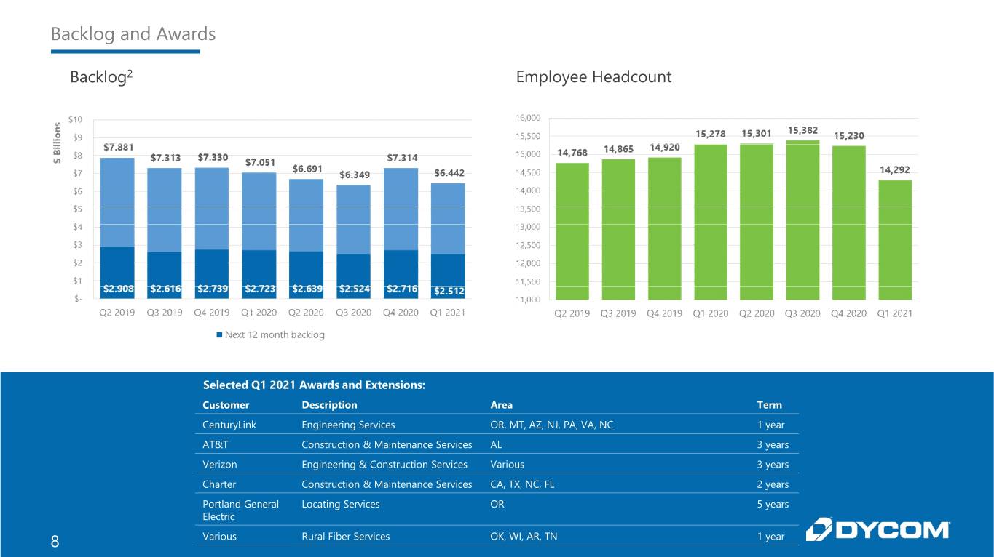Click Rural Fiber Services description
The width and height of the screenshot is (994, 557).
tap(345, 537)
